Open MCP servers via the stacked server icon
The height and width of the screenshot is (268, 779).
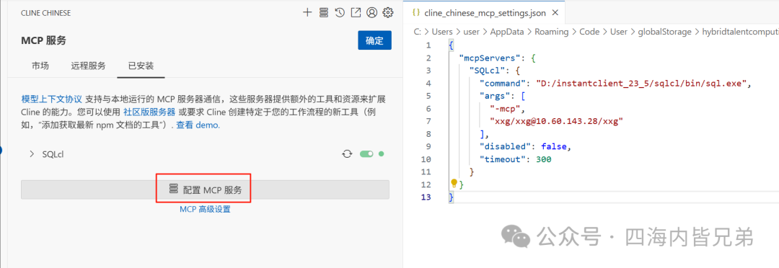pyautogui.click(x=323, y=13)
